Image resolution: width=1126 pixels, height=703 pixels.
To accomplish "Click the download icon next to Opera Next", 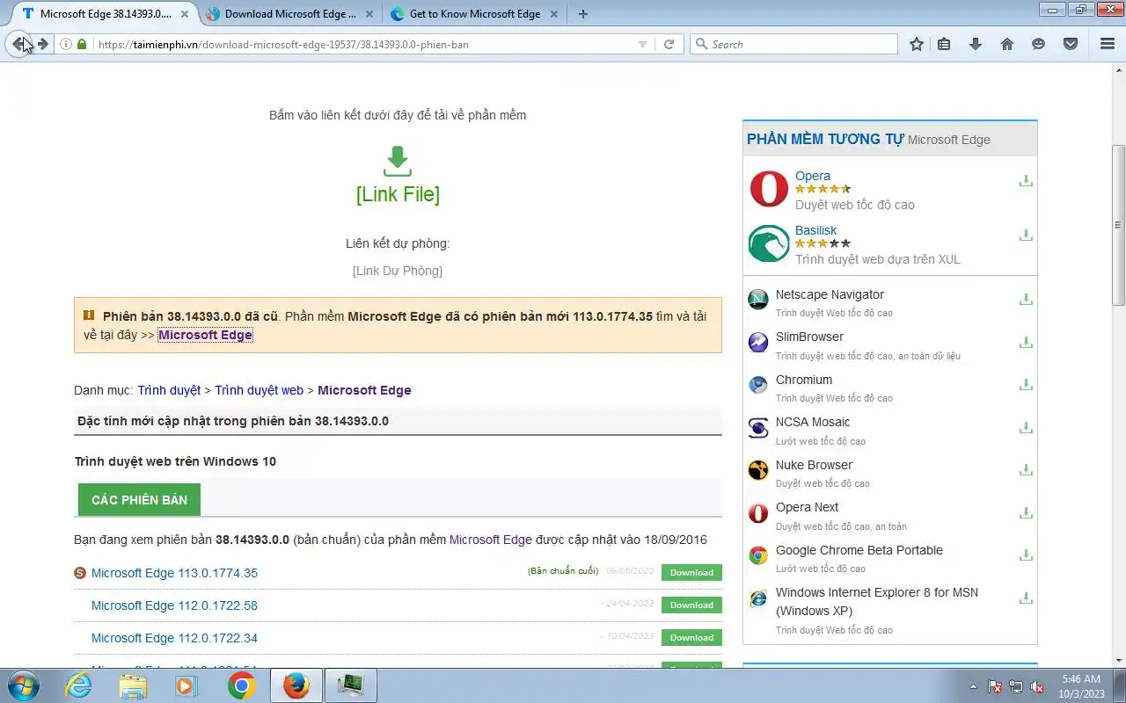I will tap(1026, 512).
